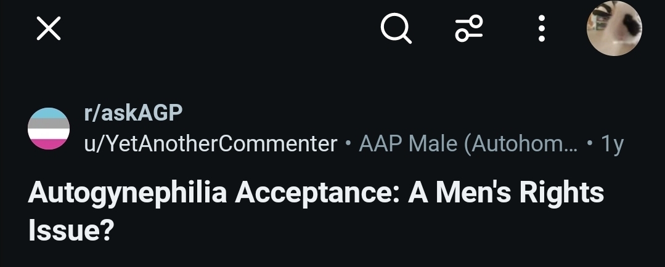Image resolution: width=665 pixels, height=267 pixels.
Task: Open search with the magnifying glass icon
Action: click(x=396, y=29)
